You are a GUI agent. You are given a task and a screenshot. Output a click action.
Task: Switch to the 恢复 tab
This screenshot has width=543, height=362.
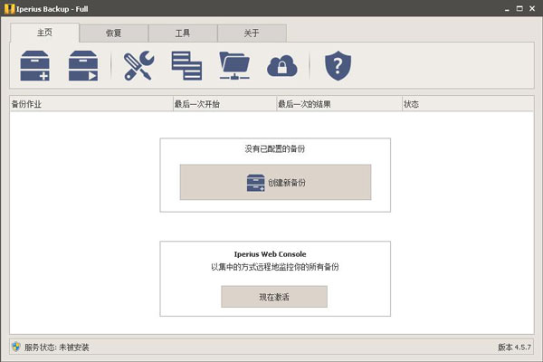pyautogui.click(x=113, y=33)
